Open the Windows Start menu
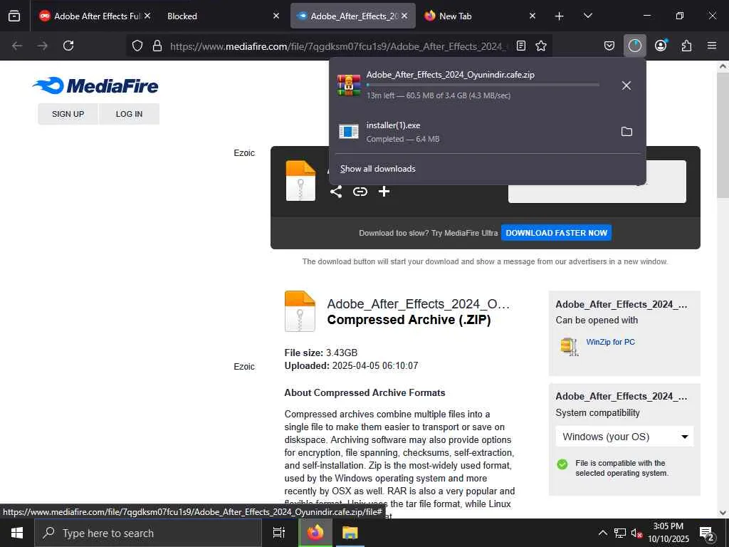 [17, 533]
